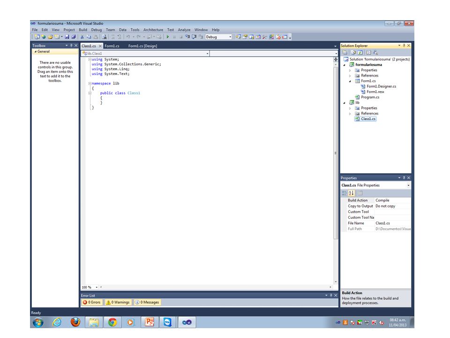This screenshot has width=450, height=338.
Task: Collapse the namespace lib code block
Action: pos(90,84)
